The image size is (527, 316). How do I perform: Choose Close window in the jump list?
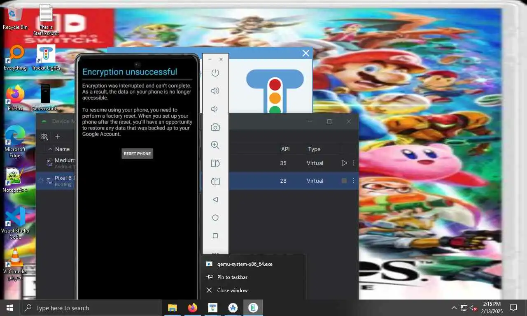point(253,290)
